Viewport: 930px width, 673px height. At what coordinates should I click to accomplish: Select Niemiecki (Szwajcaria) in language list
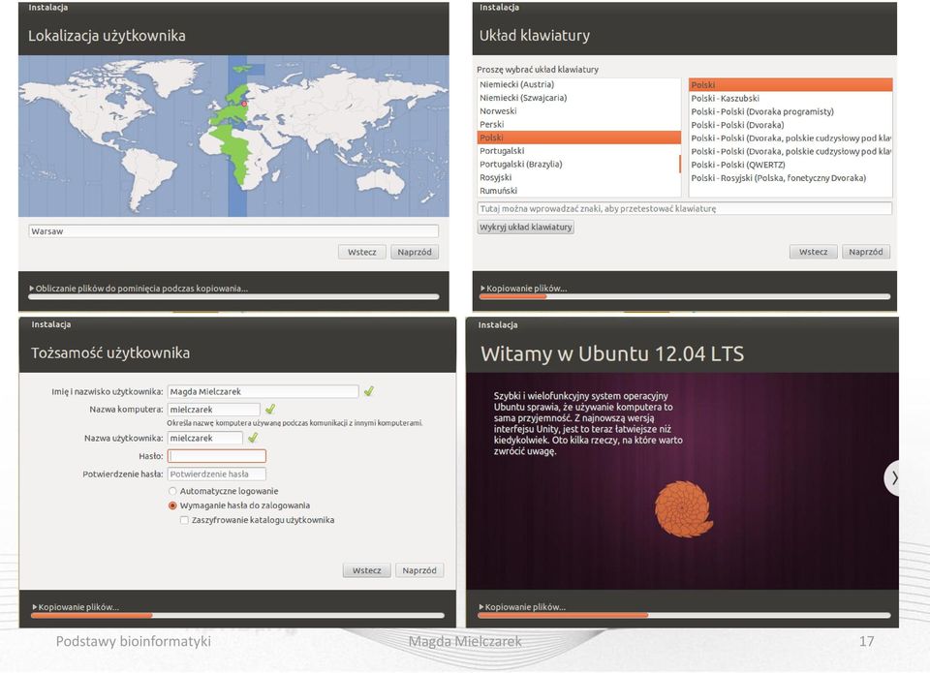click(x=578, y=98)
